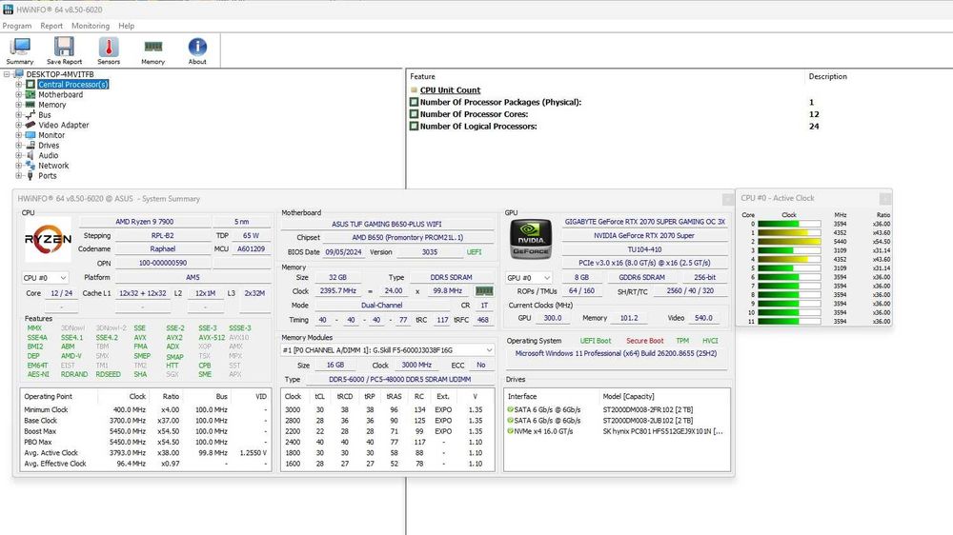Image resolution: width=953 pixels, height=535 pixels.
Task: Click the 3000 clock timing table row
Action: (x=387, y=410)
